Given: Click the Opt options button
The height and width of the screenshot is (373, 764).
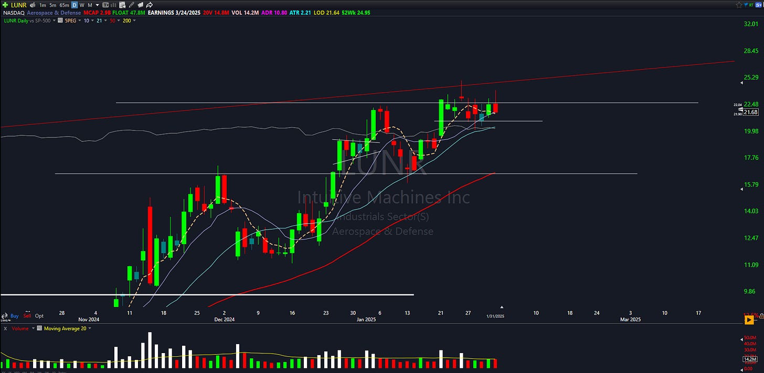Looking at the screenshot, I should tap(39, 316).
